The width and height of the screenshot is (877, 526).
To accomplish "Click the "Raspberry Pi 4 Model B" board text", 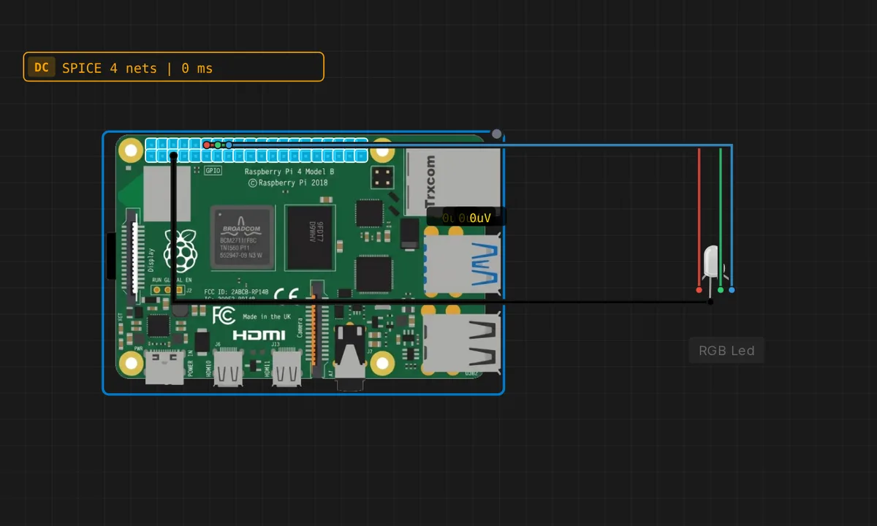I will (289, 171).
